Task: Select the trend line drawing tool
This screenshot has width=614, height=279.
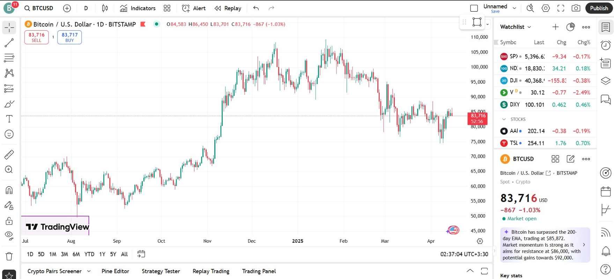Action: click(9, 43)
